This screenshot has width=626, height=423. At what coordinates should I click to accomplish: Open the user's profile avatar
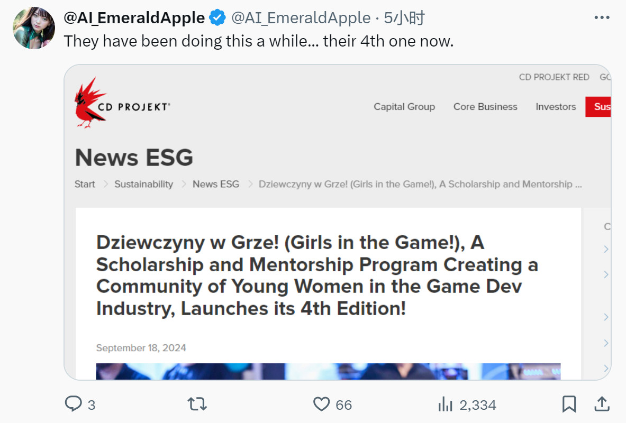pos(34,28)
